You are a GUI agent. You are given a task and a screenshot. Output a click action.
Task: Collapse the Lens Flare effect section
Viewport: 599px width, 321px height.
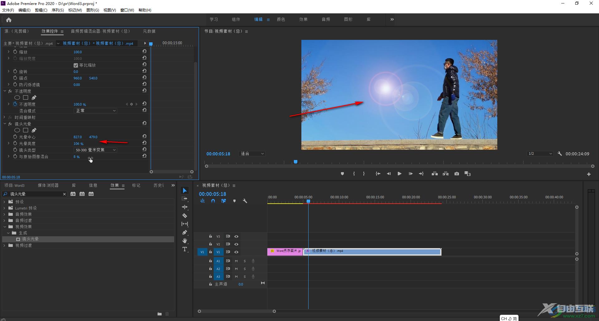5,124
